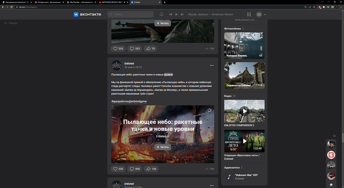Viewport: 344px width, 188px height.
Task: Share the post with 70 reposts
Action: pos(151,49)
